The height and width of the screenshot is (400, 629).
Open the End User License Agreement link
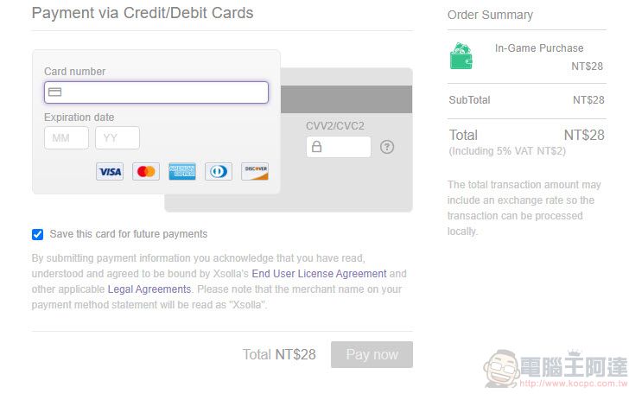319,274
